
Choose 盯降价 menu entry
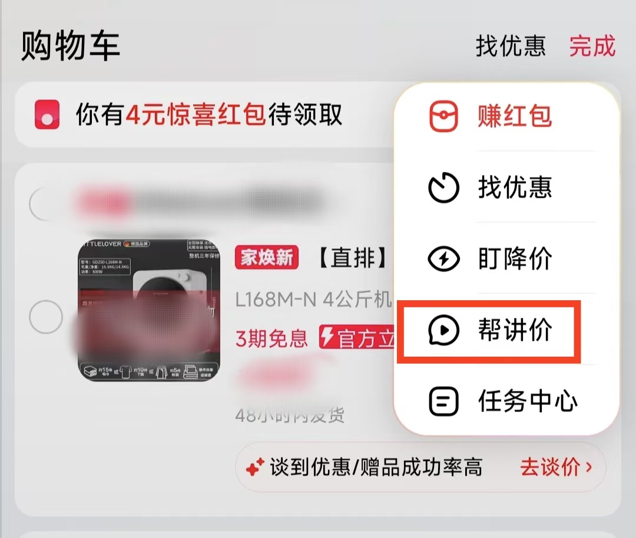[x=507, y=258]
